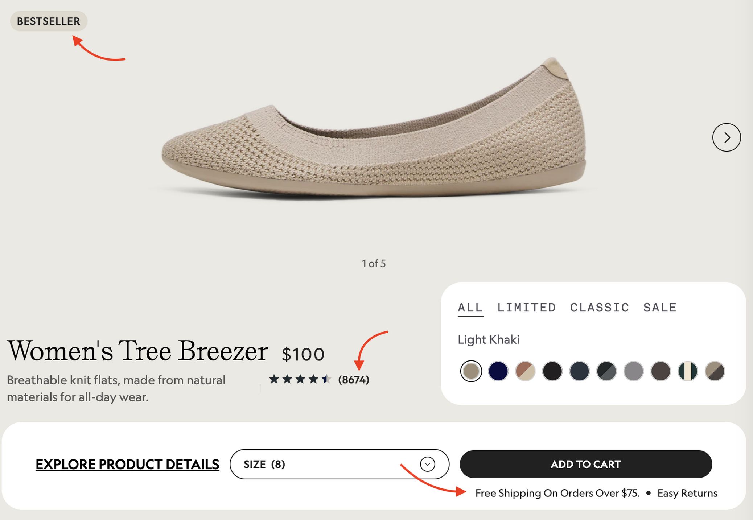The image size is (753, 520).
Task: Open the LIMITED colors tab
Action: coord(526,308)
